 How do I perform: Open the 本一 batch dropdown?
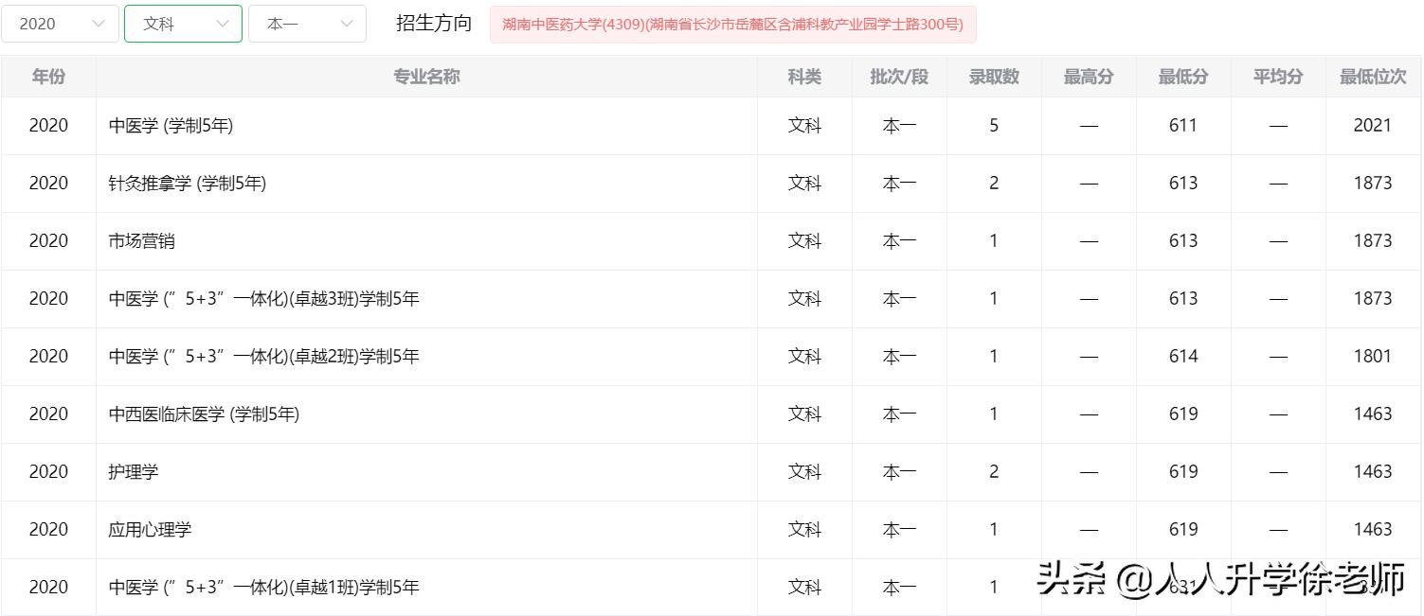[x=307, y=24]
